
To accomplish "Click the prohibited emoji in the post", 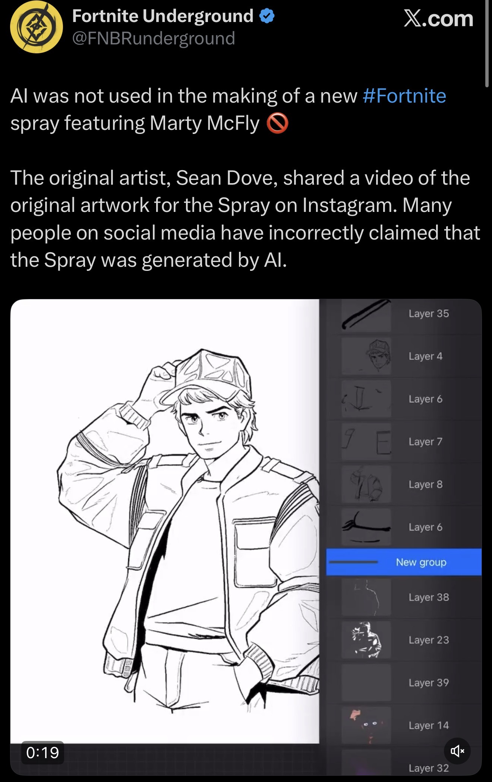I will point(278,123).
